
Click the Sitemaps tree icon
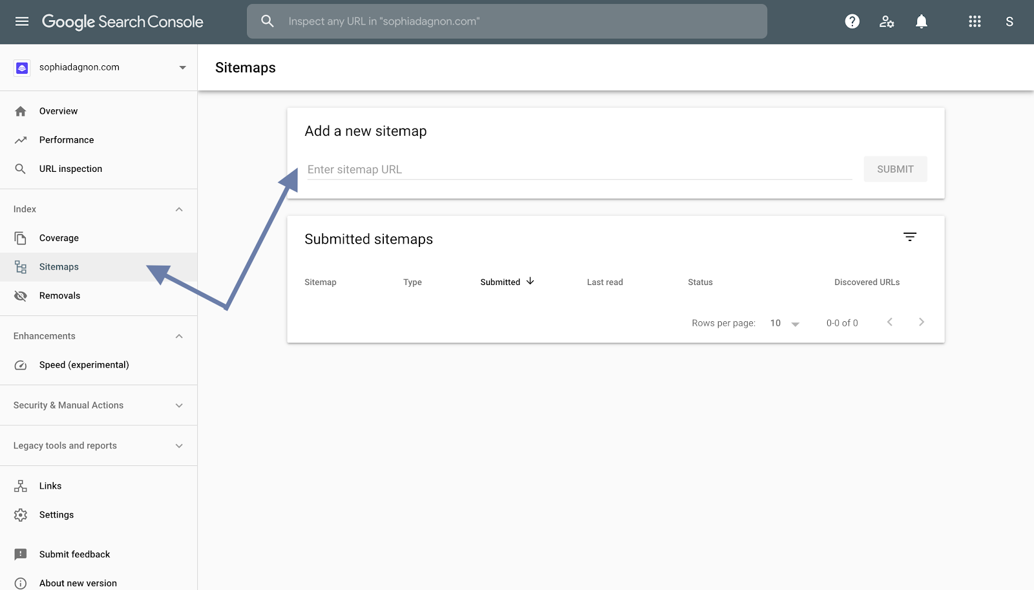point(21,267)
